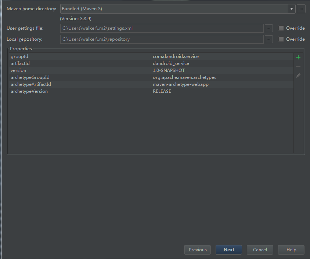Browse for local repository folder
Image resolution: width=310 pixels, height=259 pixels.
tap(269, 39)
